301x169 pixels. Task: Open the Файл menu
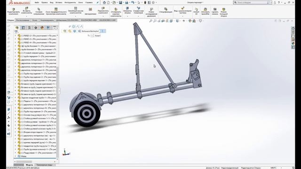point(37,3)
